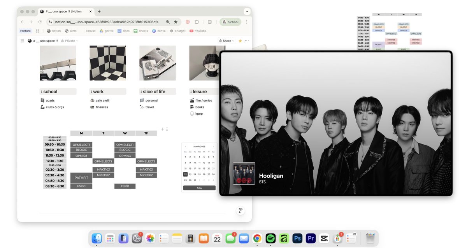Click the PATHFIT block in the schedule
Image resolution: width=467 pixels, height=248 pixels.
[81, 178]
